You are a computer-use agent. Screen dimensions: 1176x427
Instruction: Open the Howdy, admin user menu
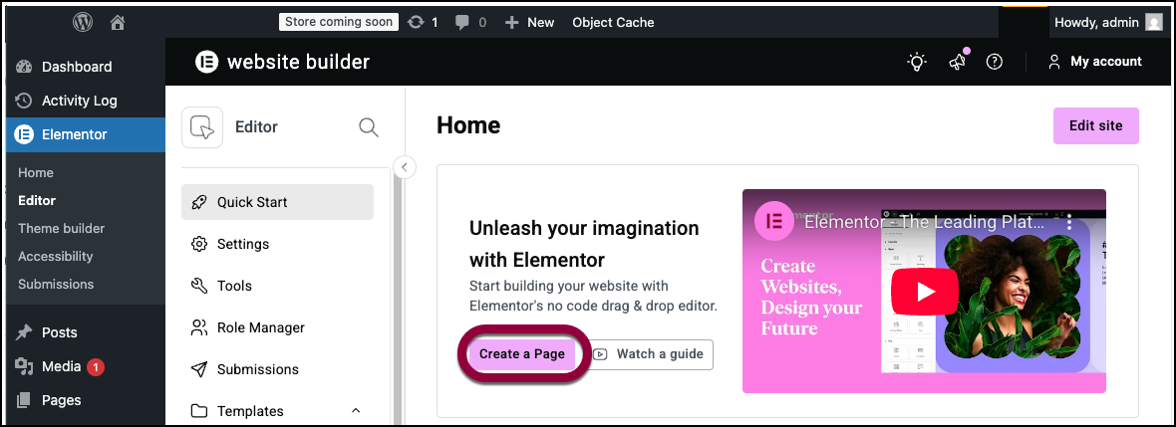[x=1107, y=22]
